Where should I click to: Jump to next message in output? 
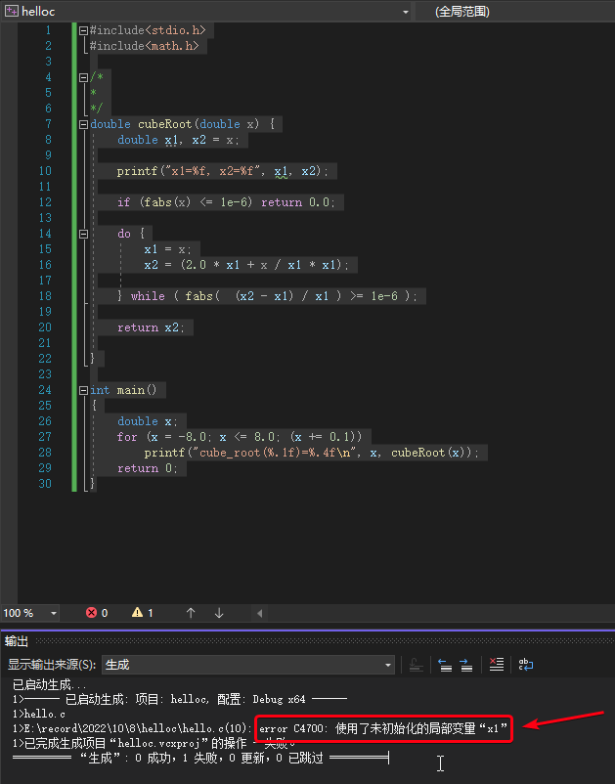(466, 665)
